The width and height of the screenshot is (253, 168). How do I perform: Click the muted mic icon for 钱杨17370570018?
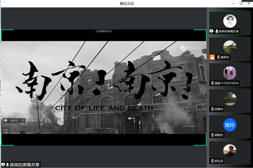tap(212, 83)
